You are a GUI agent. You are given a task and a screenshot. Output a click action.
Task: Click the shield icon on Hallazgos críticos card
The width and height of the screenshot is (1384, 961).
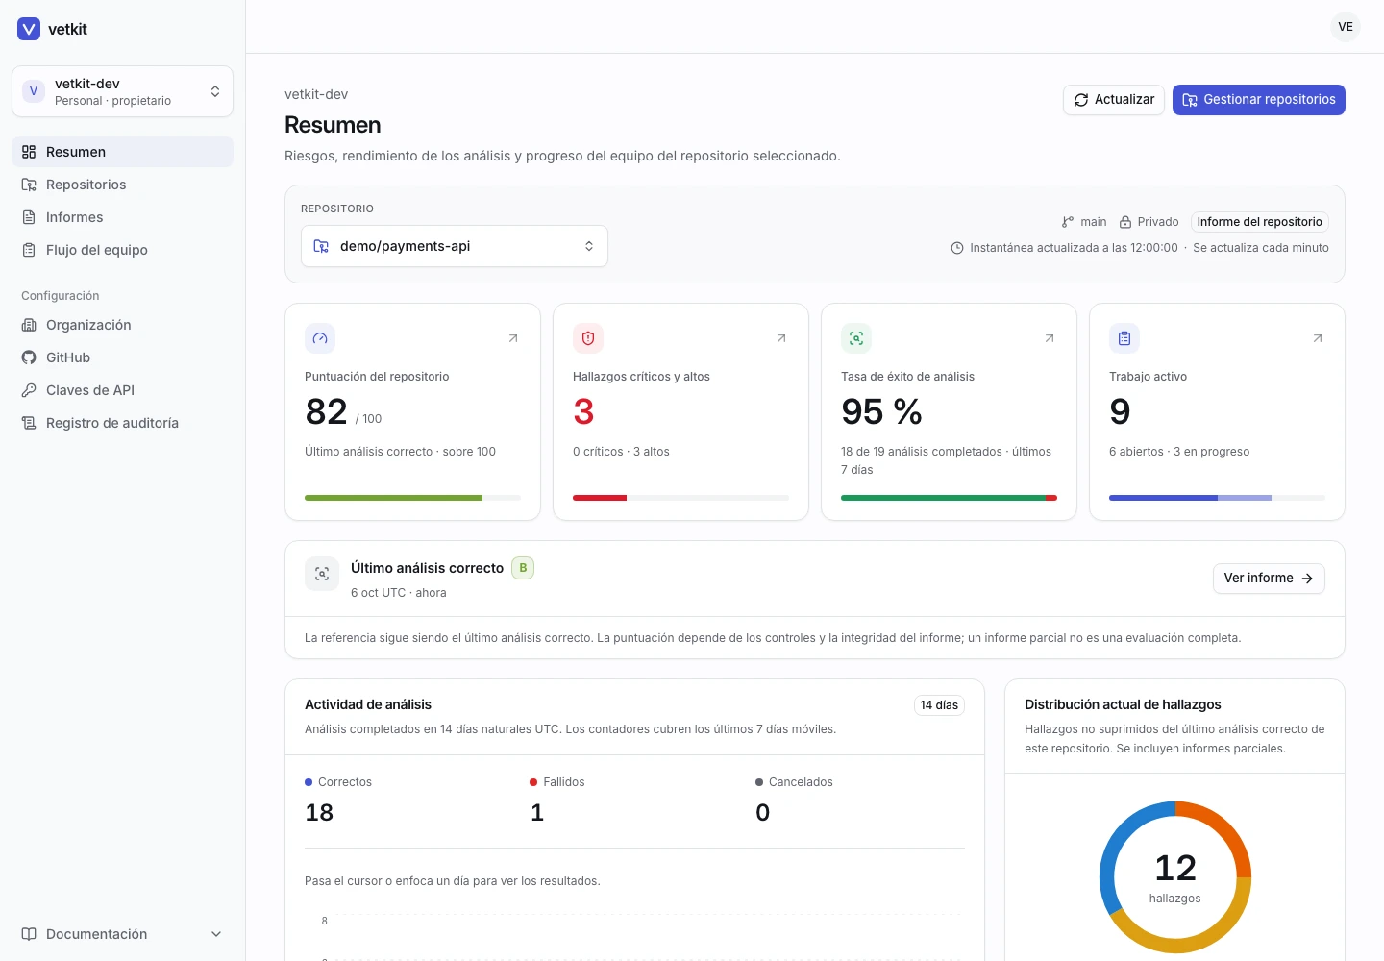pos(588,338)
